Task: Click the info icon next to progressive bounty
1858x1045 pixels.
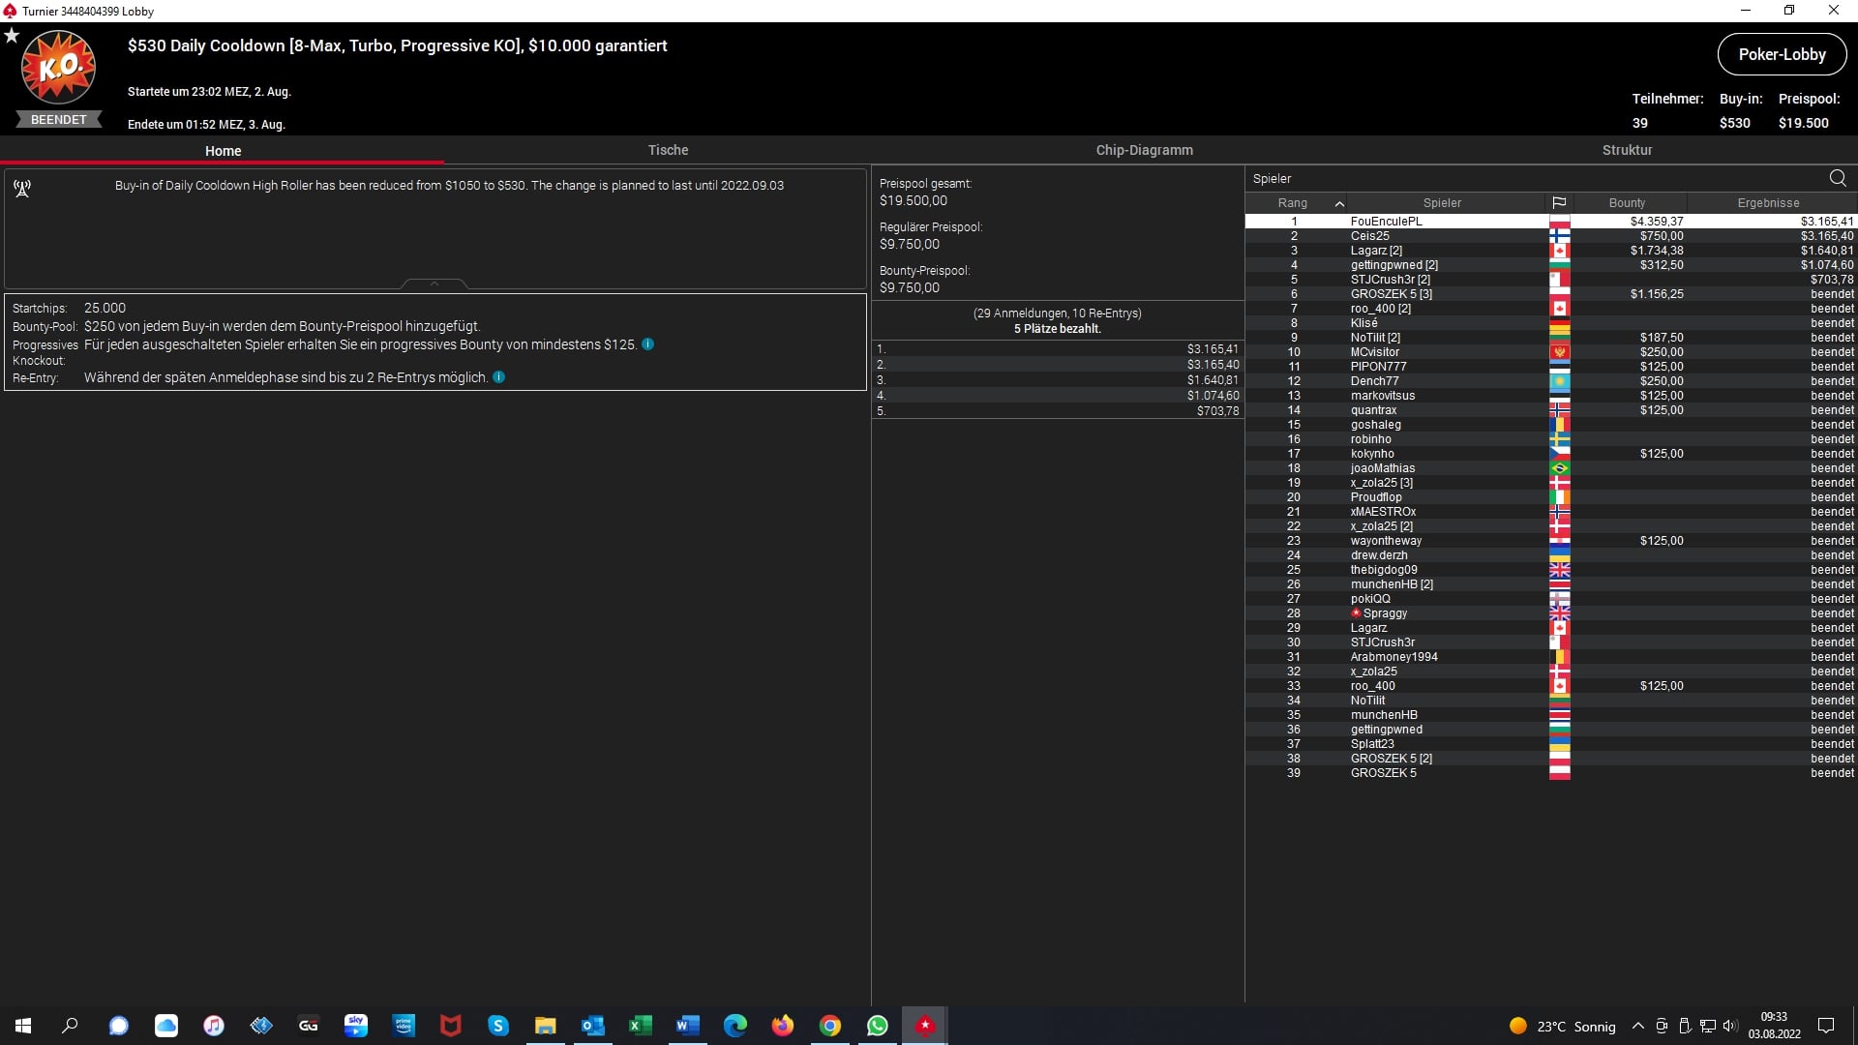Action: [x=647, y=344]
